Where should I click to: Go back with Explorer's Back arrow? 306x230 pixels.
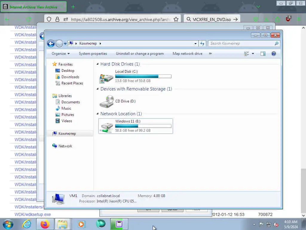(51, 43)
